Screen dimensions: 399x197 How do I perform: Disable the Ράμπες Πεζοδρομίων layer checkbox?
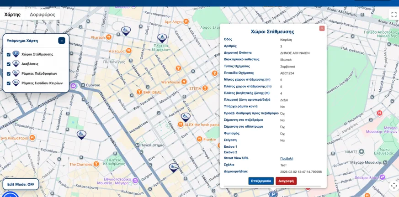[9, 73]
